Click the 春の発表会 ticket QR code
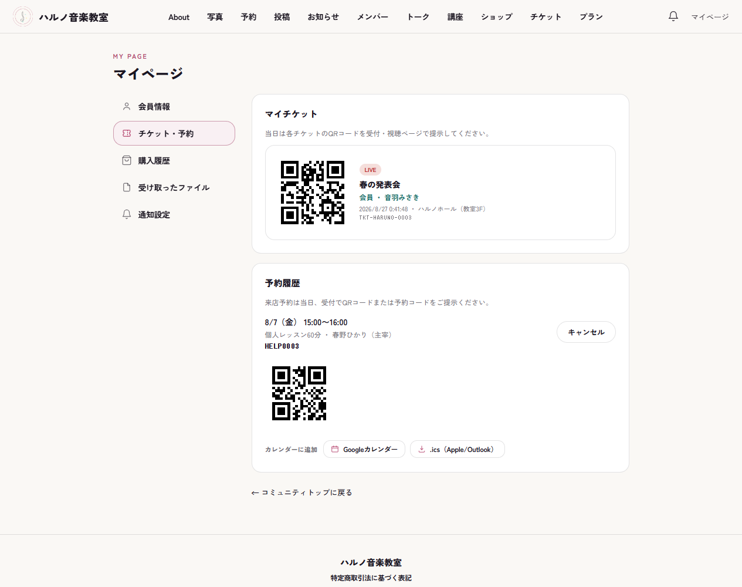Screen dimensions: 742x587 [313, 193]
